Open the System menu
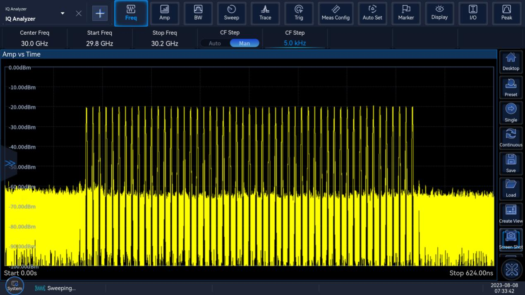Viewport: 525px width, 295px height. (x=14, y=286)
